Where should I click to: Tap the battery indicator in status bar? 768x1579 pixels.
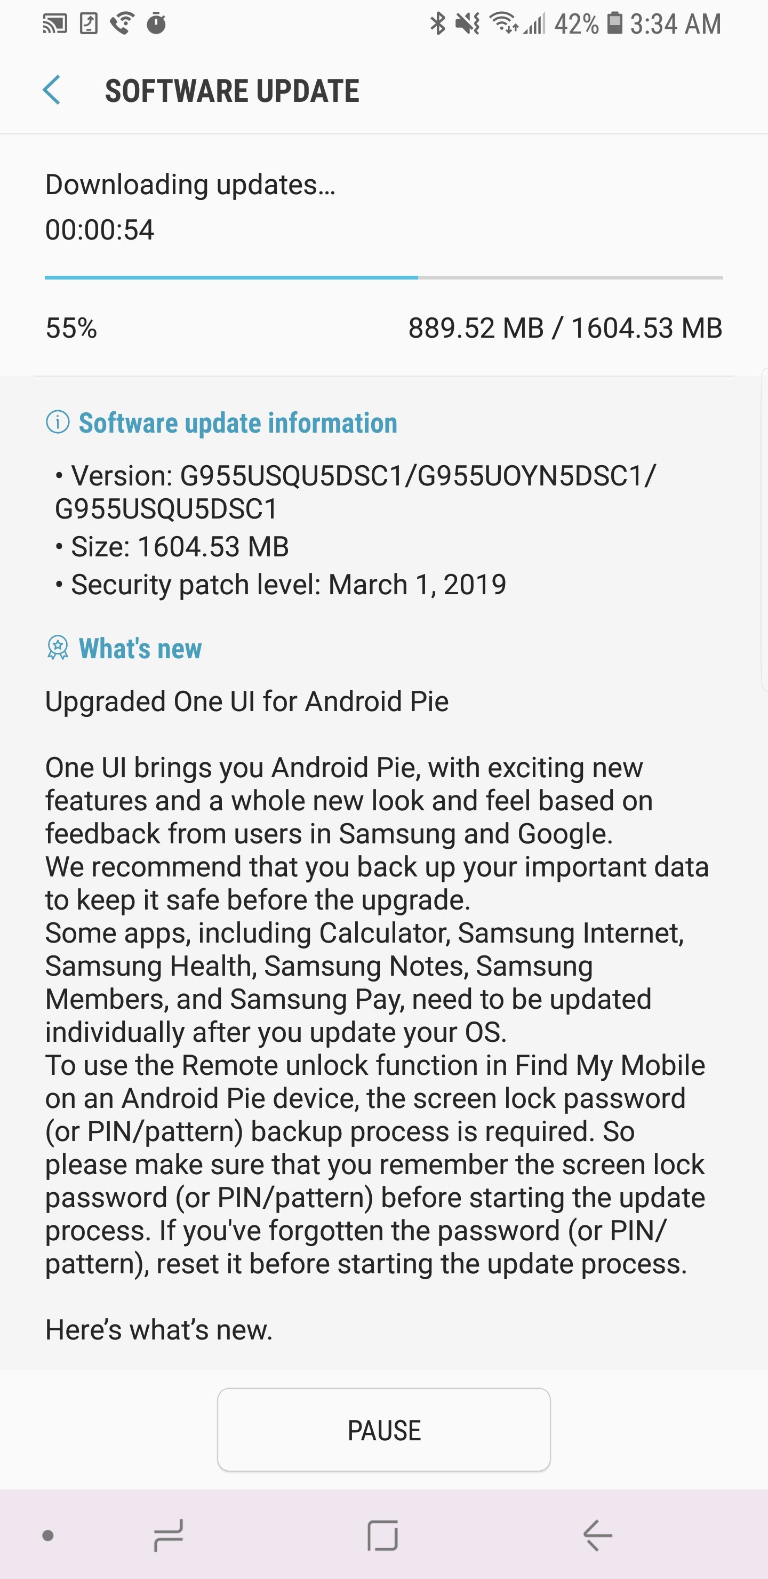click(x=615, y=23)
